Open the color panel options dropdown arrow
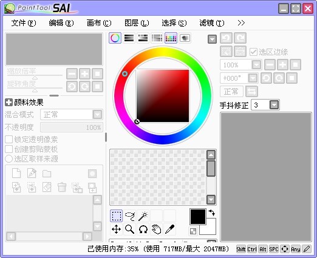 pos(212,39)
